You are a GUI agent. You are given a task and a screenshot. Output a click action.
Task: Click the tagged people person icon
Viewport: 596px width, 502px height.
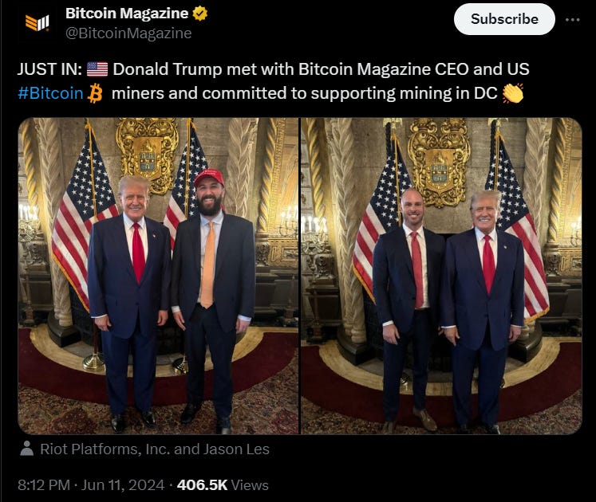[26, 449]
